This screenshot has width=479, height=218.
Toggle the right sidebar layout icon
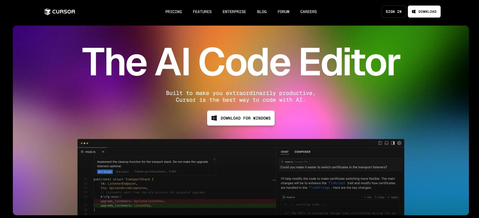(x=393, y=143)
